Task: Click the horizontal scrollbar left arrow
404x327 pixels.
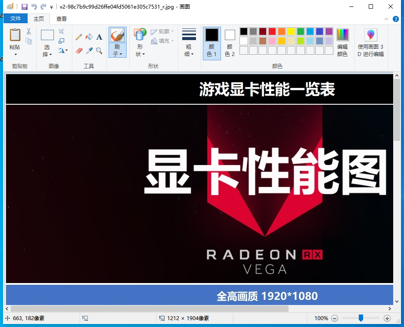Action: (x=7, y=309)
